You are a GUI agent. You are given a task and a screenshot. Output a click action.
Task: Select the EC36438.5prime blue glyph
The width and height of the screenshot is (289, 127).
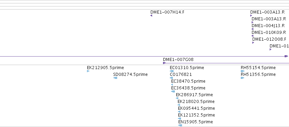(x=173, y=91)
